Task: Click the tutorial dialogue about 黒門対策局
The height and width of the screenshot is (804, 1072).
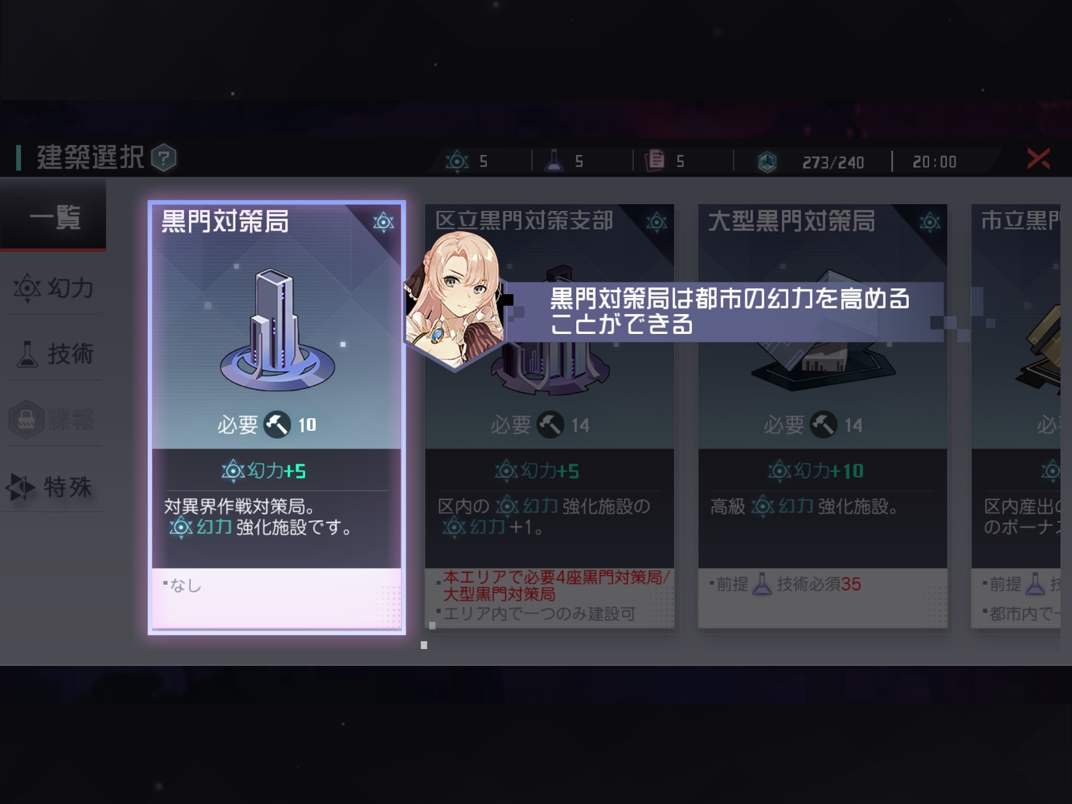Action: coord(725,311)
